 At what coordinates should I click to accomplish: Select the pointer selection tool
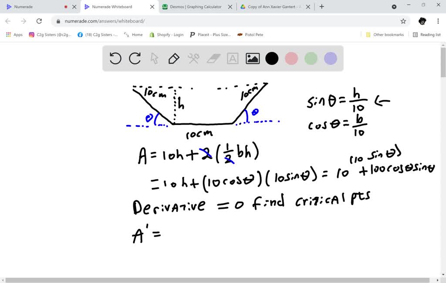(x=154, y=58)
